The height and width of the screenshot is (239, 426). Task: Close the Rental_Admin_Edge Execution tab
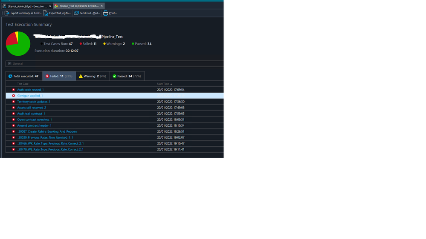50,6
